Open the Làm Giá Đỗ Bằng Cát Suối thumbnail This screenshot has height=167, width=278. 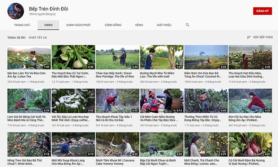pyautogui.click(x=29, y=101)
